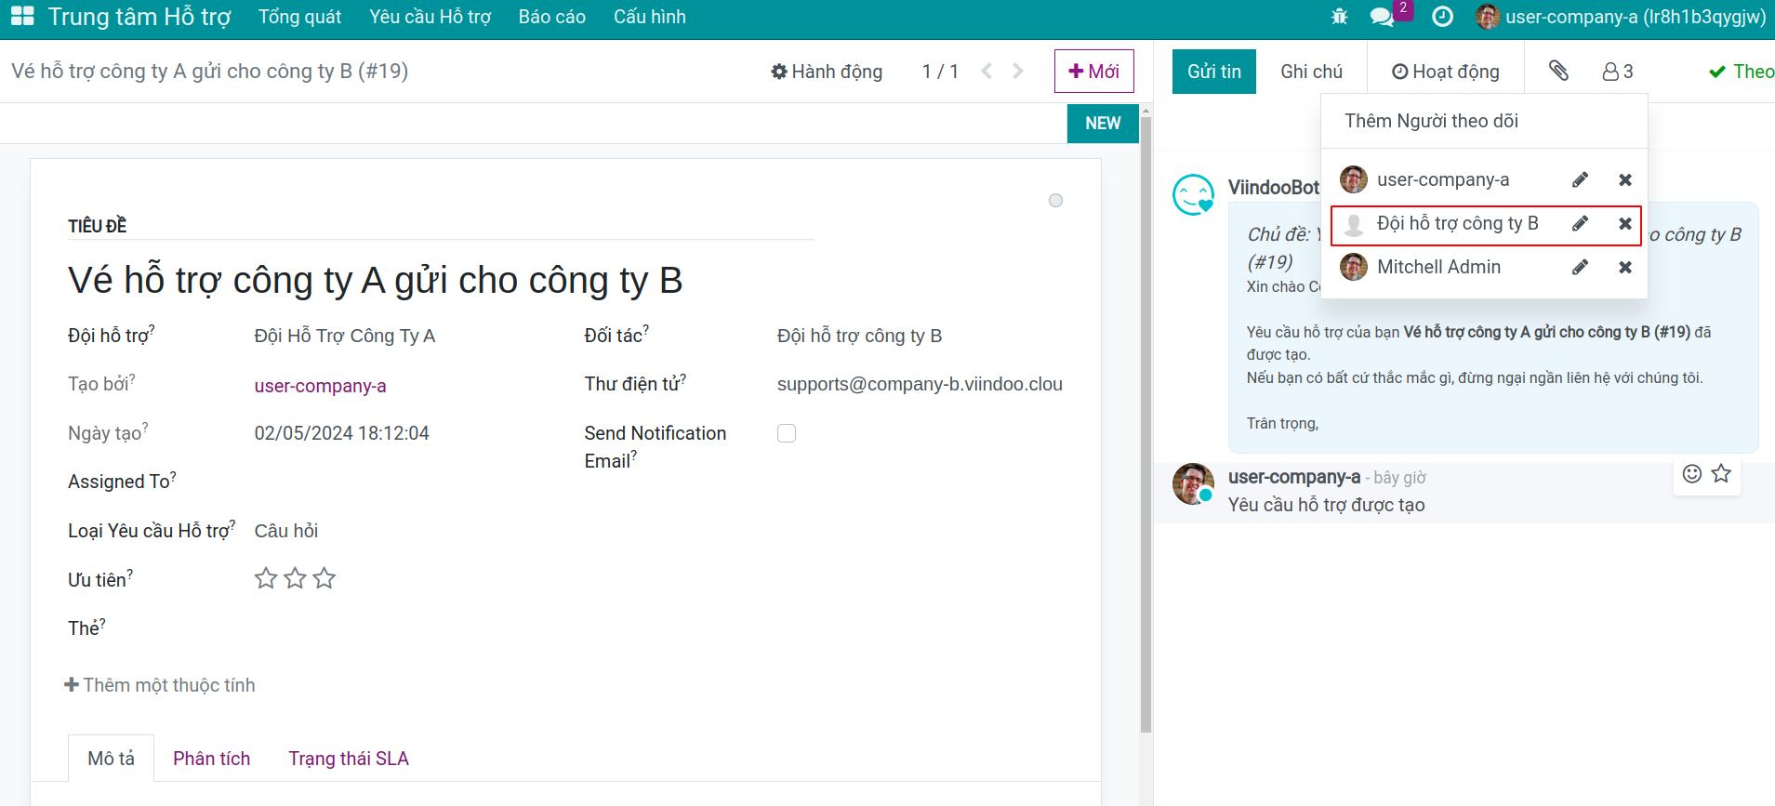Viewport: 1775px width, 806px height.
Task: Edit subscription for user-company-a
Action: [1580, 179]
